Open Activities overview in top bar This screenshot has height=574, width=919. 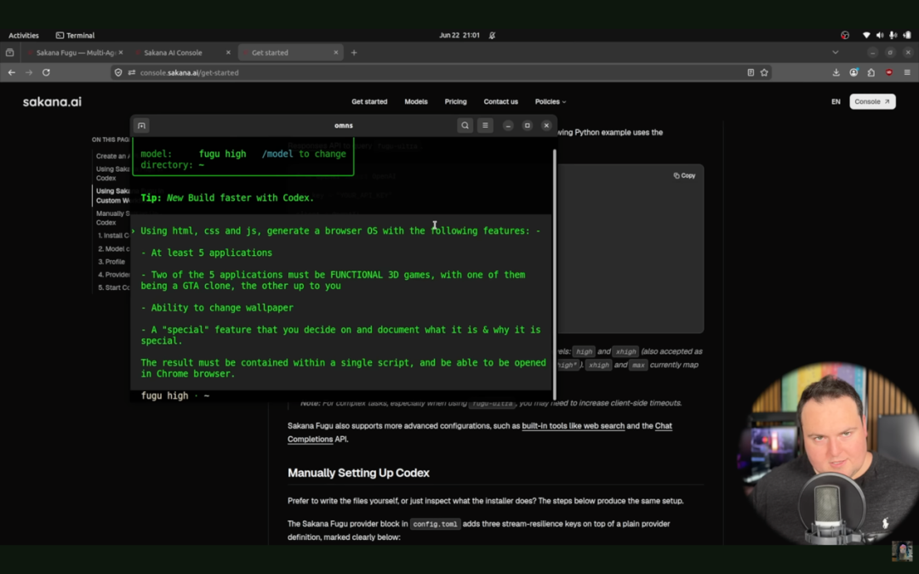pos(24,35)
